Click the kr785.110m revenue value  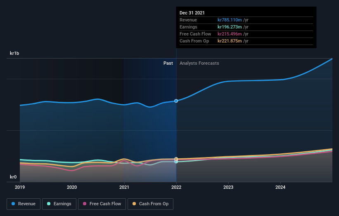pyautogui.click(x=230, y=20)
